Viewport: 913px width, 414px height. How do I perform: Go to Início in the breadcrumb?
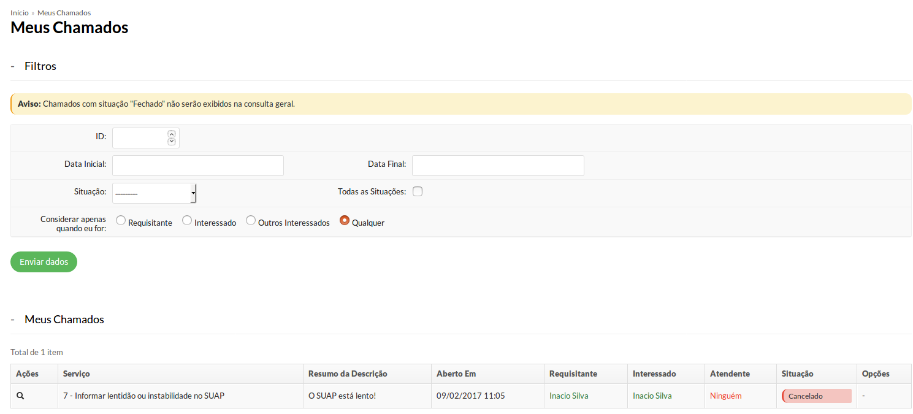(20, 13)
